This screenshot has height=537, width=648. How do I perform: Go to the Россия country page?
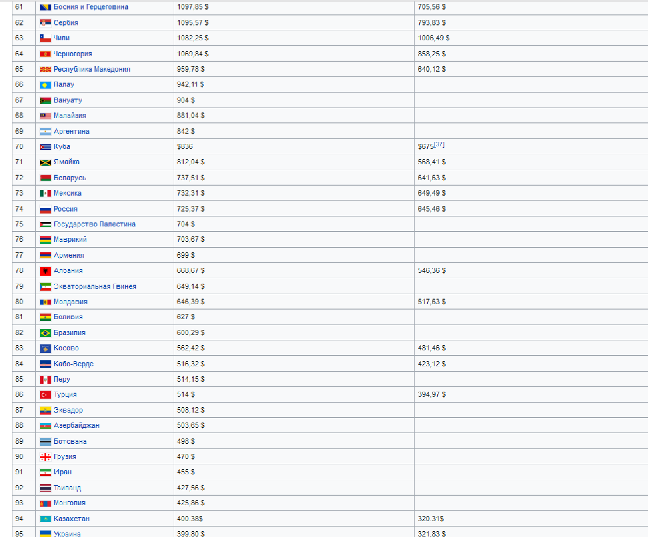(x=65, y=209)
